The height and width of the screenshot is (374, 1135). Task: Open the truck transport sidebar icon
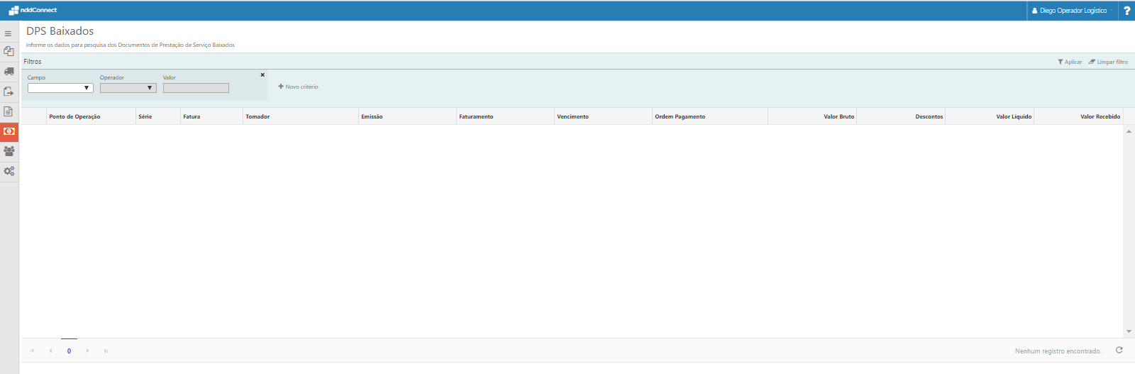9,71
